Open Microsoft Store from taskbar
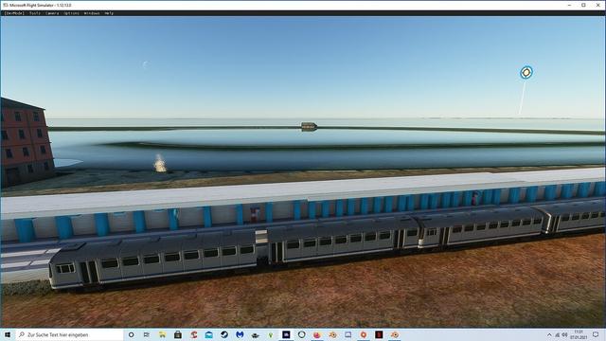606x341 pixels. coord(178,334)
